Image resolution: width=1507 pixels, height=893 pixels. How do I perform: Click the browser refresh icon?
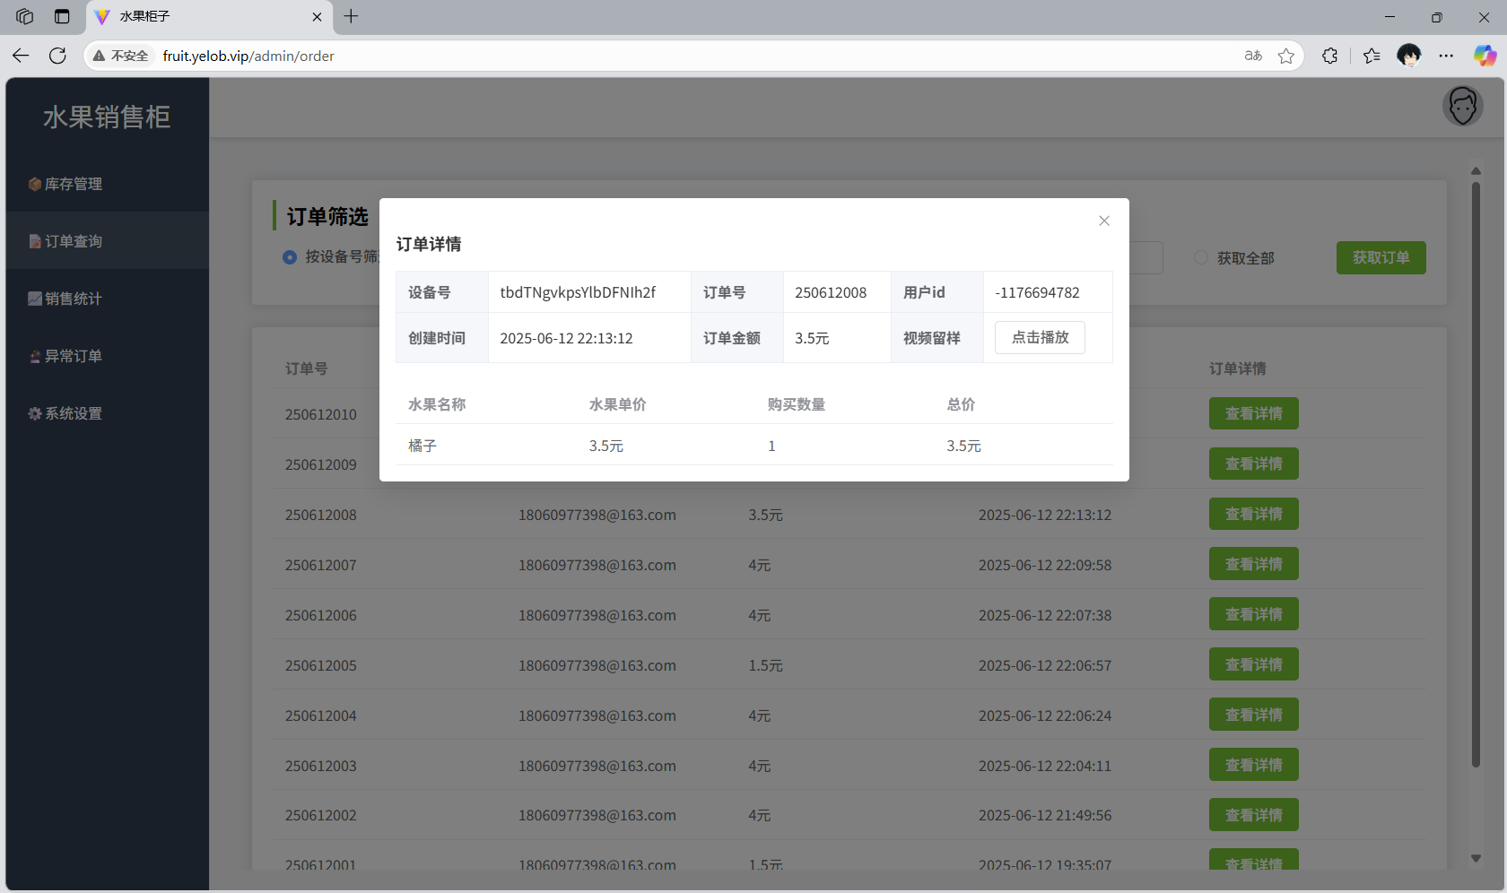(x=58, y=56)
